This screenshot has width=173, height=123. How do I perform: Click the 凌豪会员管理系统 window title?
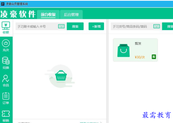pos(17,4)
